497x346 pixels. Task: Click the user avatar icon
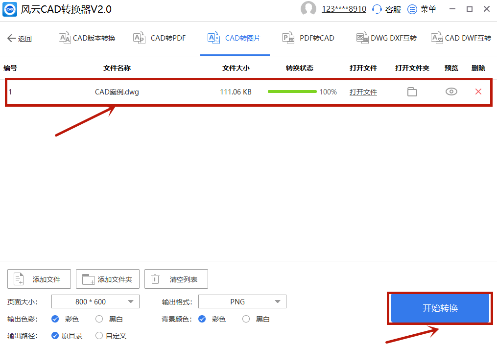click(308, 9)
